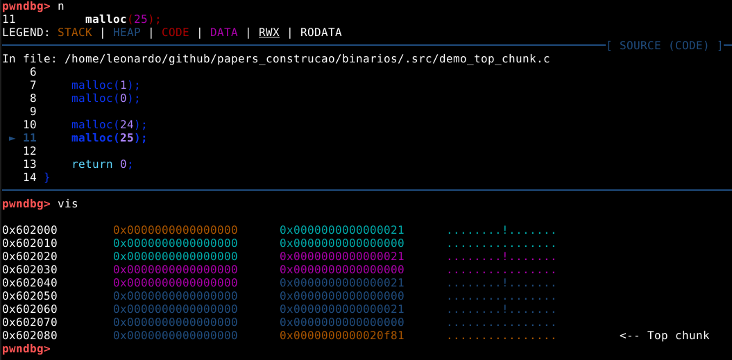Viewport: 732px width, 360px height.
Task: Click the malloc(1); source line
Action: tap(105, 85)
